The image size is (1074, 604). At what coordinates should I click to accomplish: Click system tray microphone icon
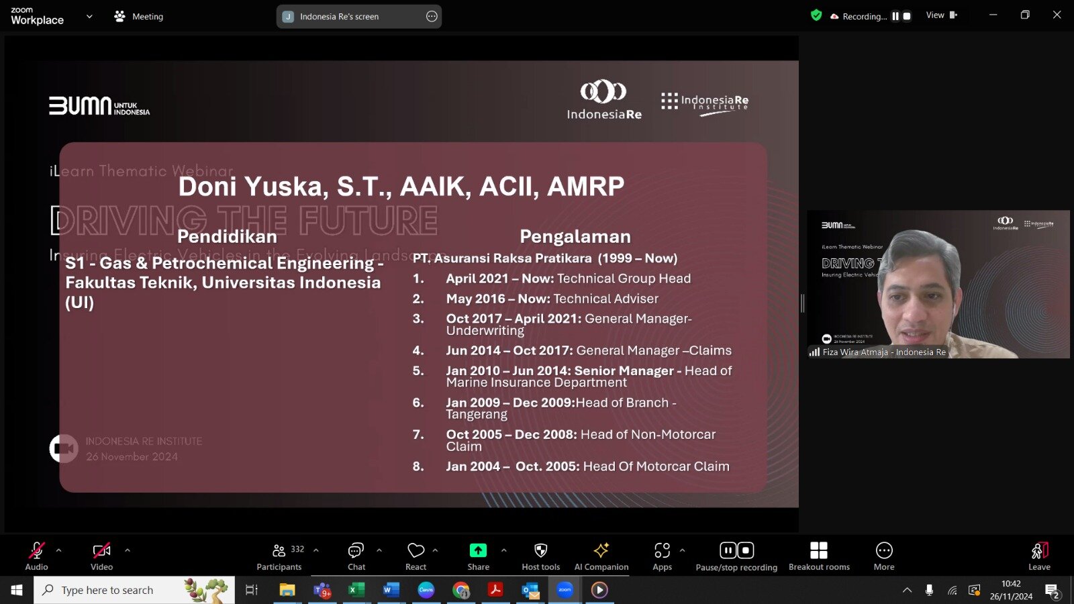[929, 590]
